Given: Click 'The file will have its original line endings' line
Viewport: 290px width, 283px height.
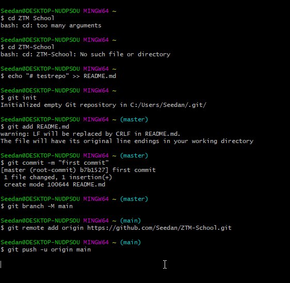Looking at the screenshot, I should click(x=127, y=141).
